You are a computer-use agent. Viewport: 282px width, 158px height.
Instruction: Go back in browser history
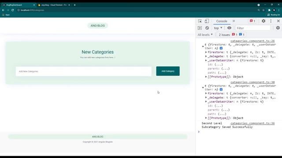click(3, 10)
